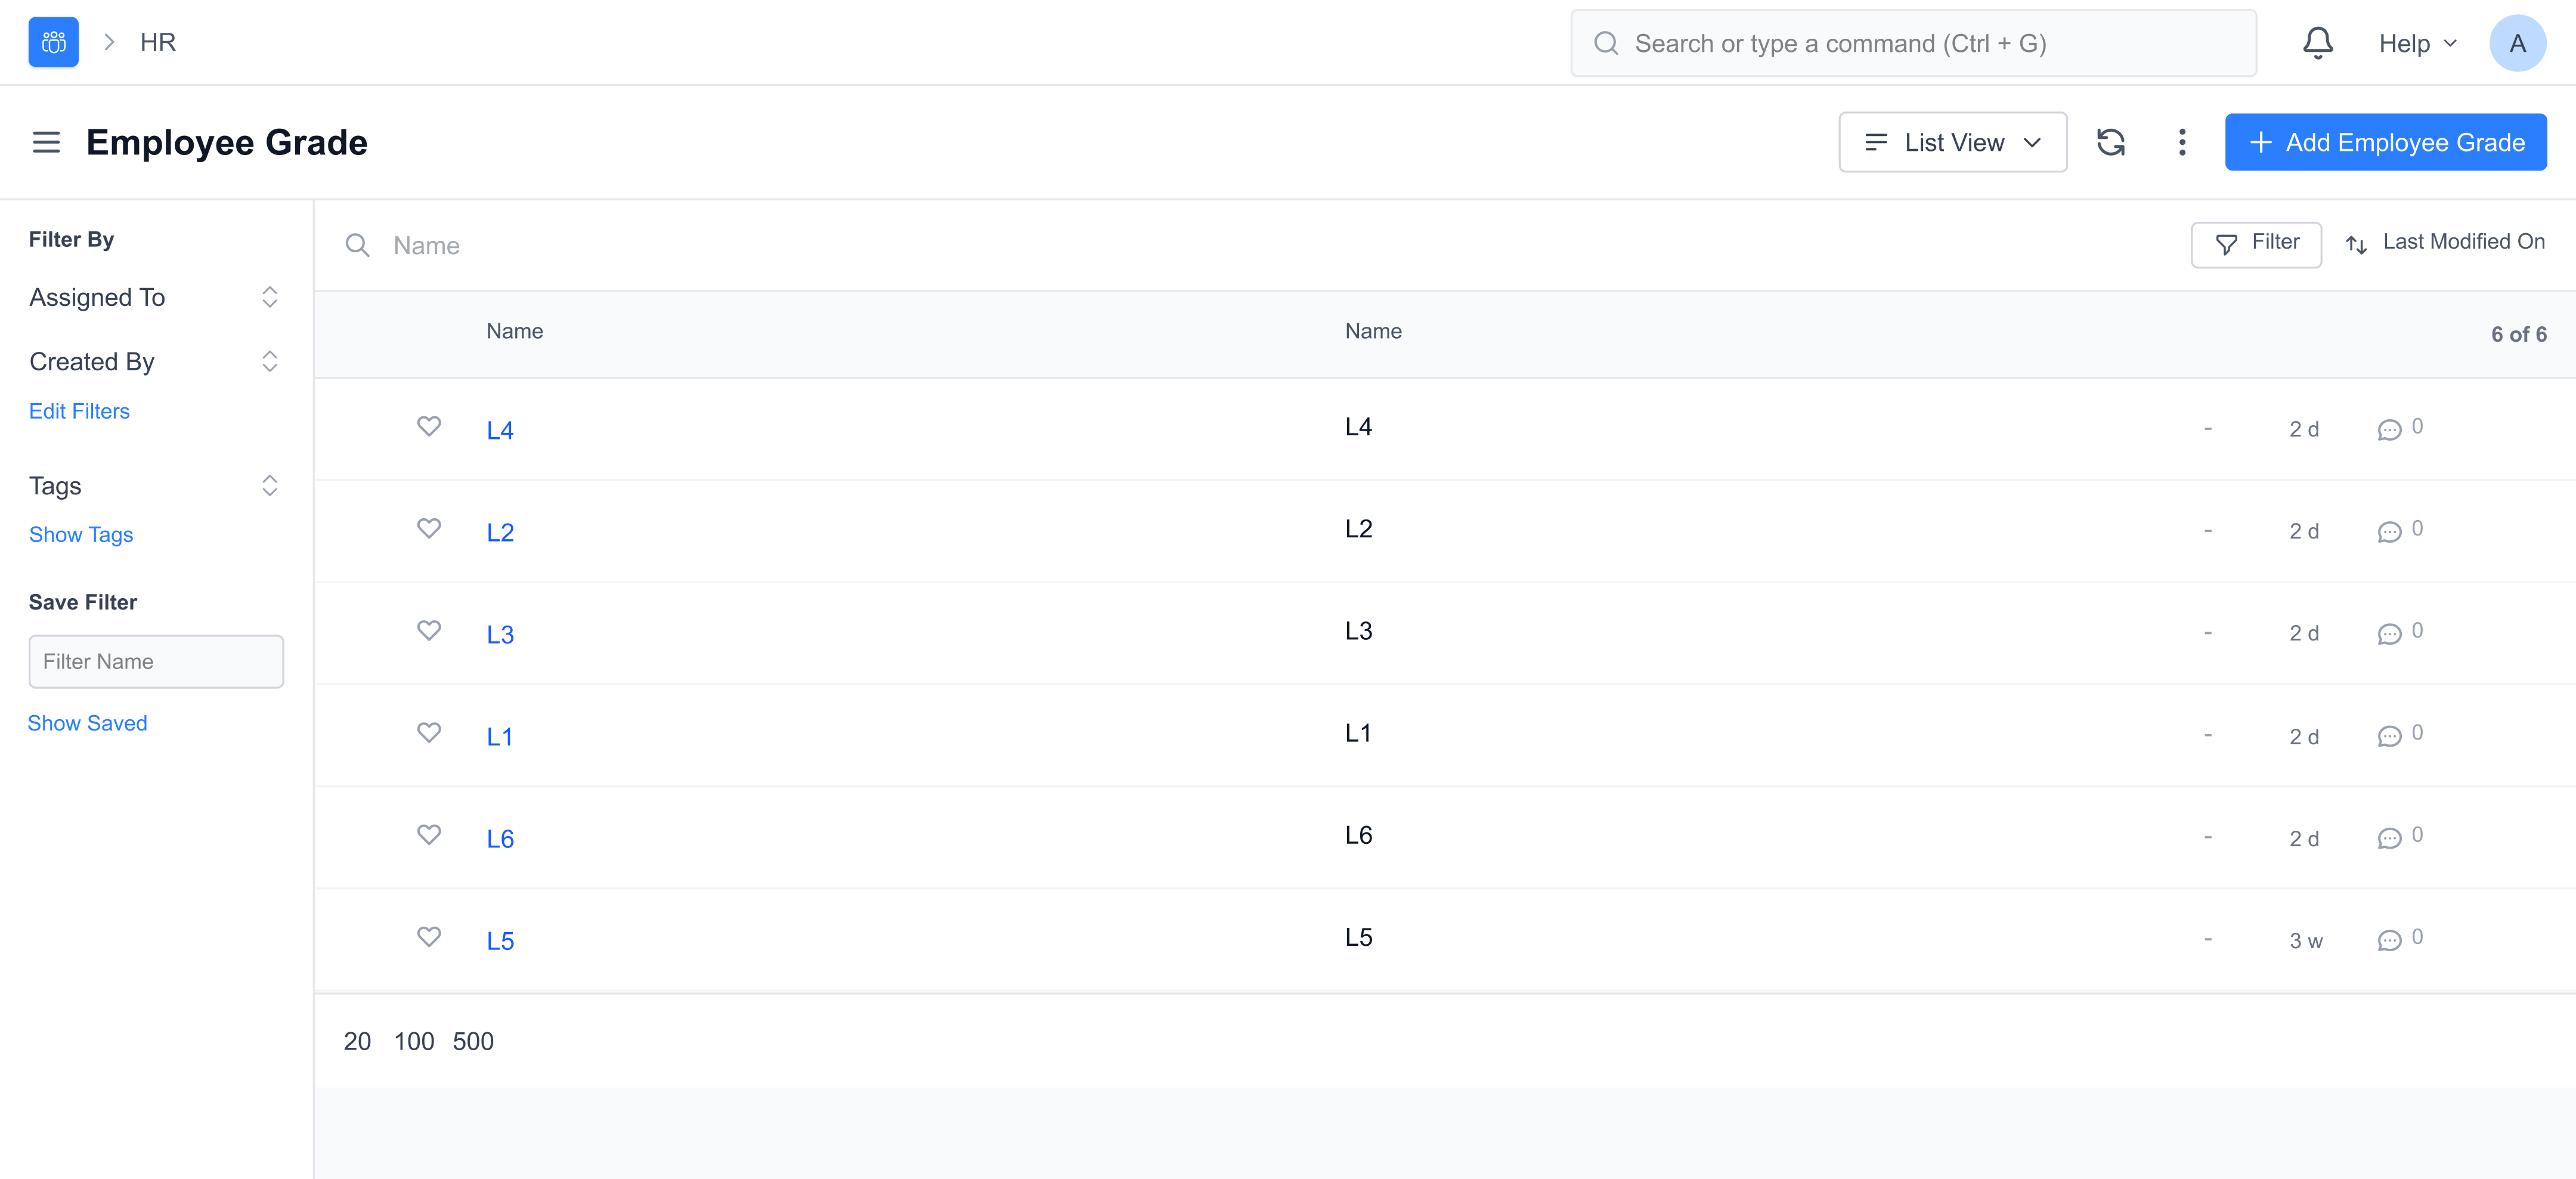Set page size to 100
Screen dimensions: 2576x1179
coord(413,1041)
